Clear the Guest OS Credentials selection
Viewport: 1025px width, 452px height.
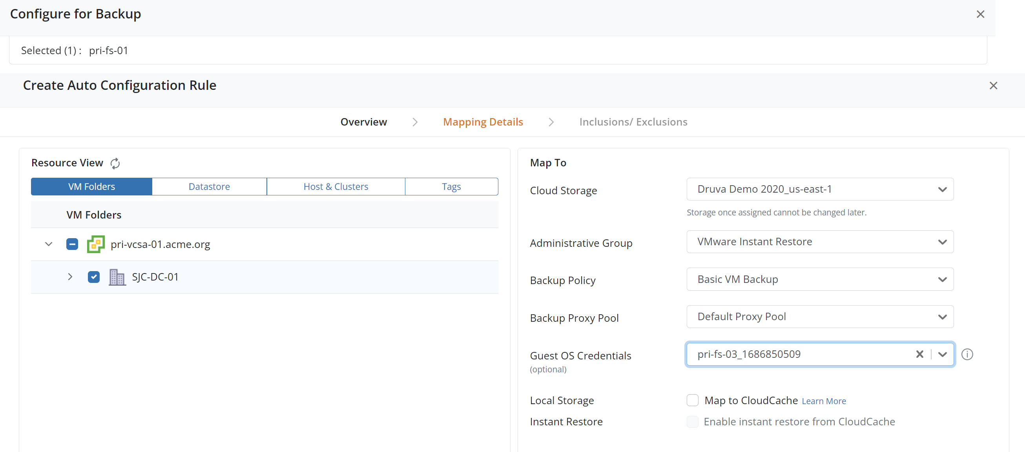coord(919,354)
